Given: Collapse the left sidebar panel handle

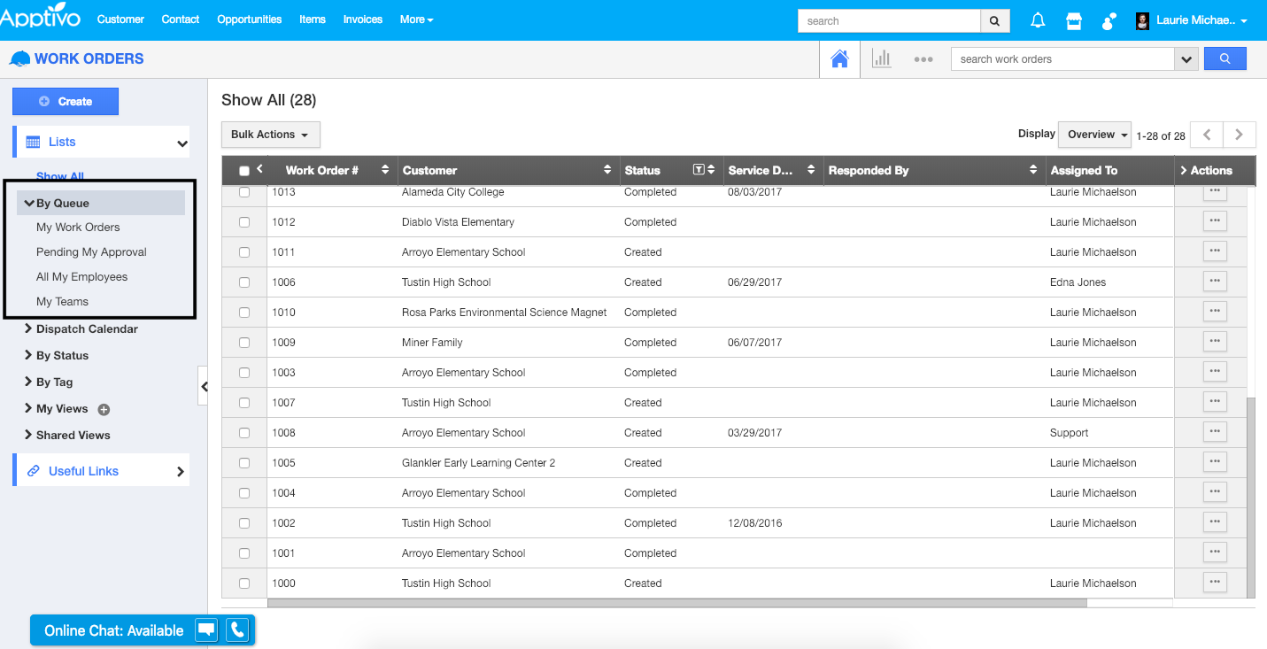Looking at the screenshot, I should point(204,386).
